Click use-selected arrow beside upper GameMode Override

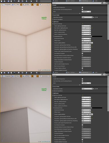[x=94, y=17]
